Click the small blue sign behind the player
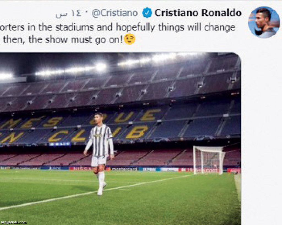 60,144
